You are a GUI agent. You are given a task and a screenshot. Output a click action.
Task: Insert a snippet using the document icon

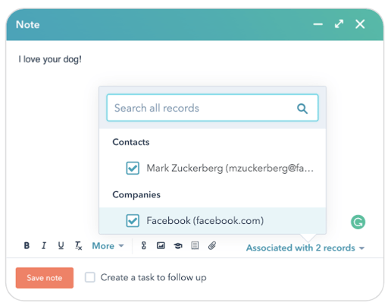(x=195, y=245)
